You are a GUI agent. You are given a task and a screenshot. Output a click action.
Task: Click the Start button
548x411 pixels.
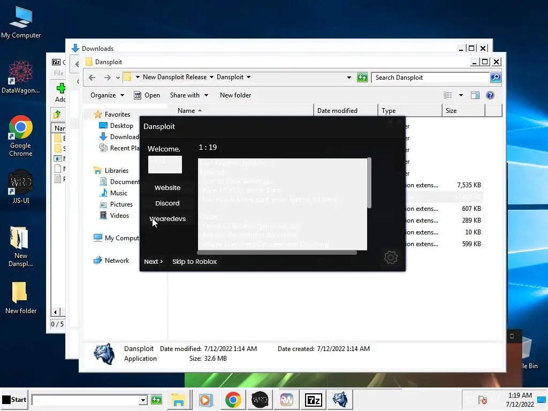(x=14, y=399)
